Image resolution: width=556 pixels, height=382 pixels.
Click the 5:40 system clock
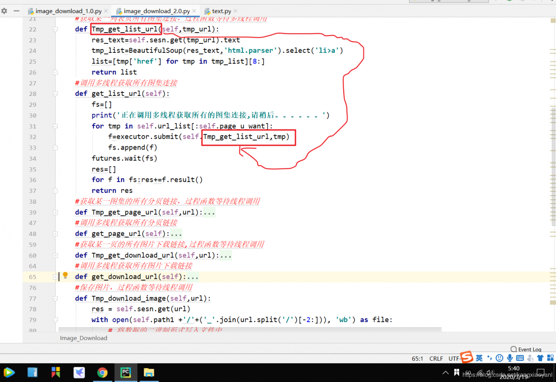(513, 369)
